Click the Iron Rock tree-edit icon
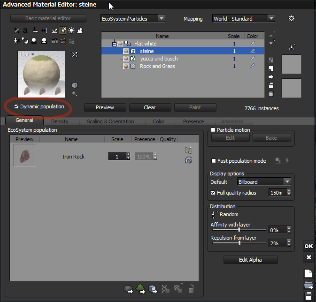 (x=188, y=150)
